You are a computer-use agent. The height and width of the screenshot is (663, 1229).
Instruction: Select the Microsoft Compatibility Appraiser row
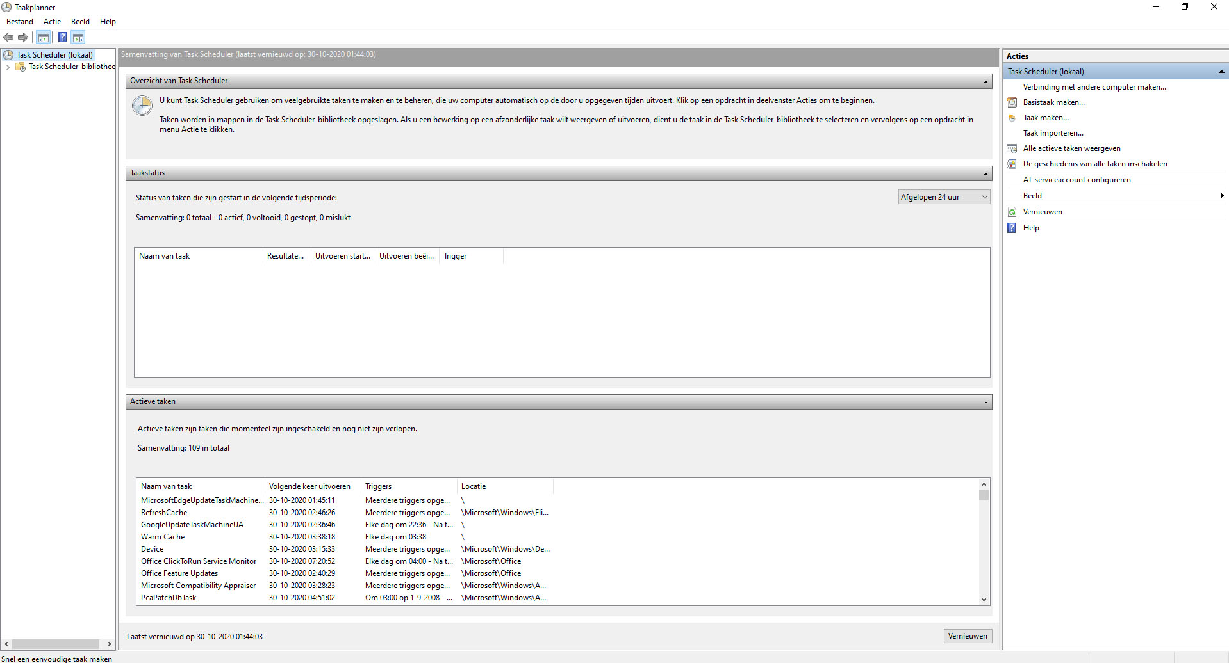pyautogui.click(x=345, y=586)
